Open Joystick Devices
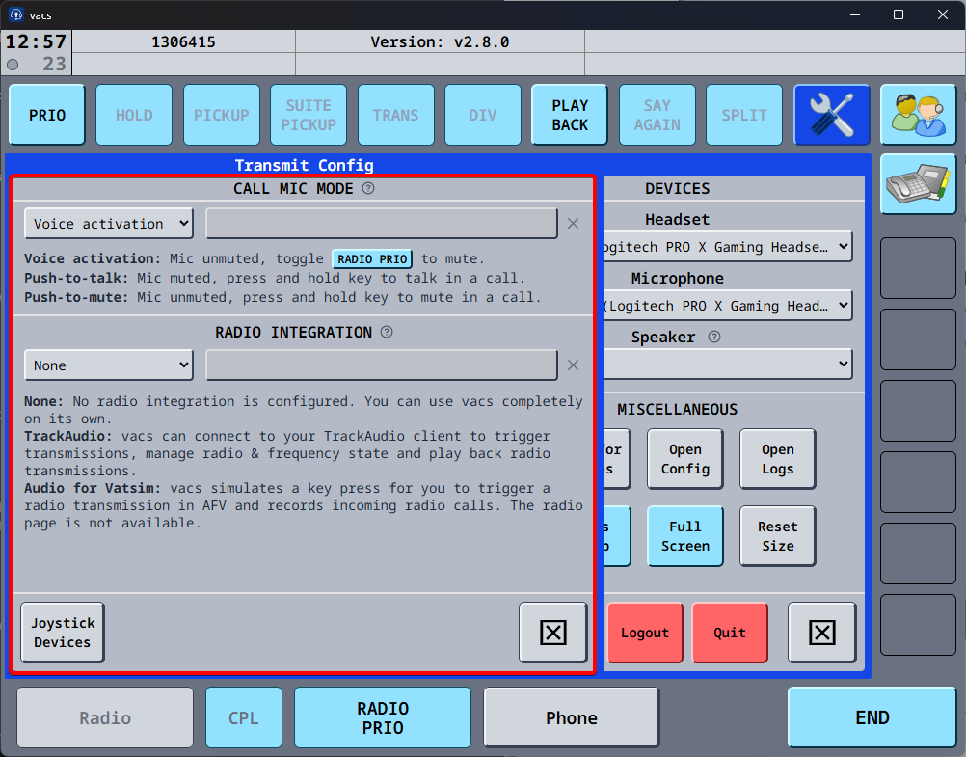 click(x=63, y=633)
